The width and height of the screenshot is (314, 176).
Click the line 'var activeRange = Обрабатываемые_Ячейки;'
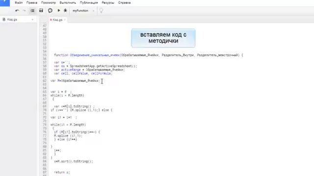click(89, 69)
